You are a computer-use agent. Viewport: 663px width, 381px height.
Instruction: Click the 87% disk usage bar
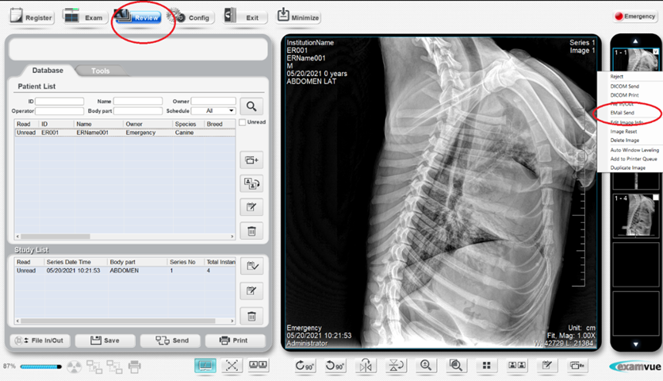click(41, 367)
